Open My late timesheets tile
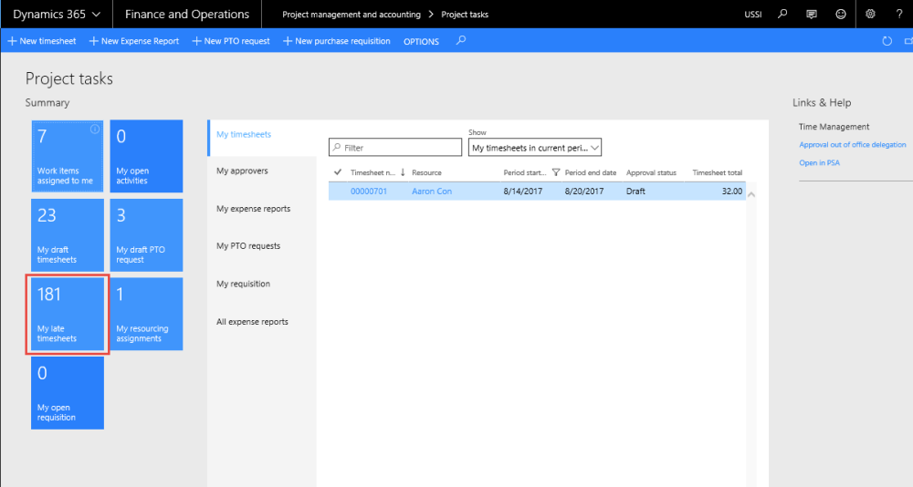 click(68, 315)
